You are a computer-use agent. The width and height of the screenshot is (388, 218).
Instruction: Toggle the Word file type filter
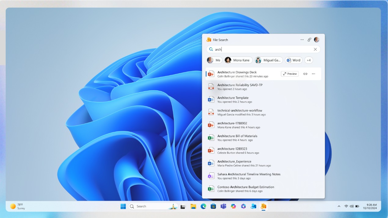(294, 60)
